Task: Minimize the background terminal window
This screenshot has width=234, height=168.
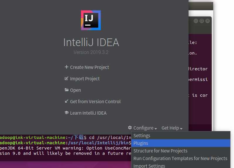Action: pos(196,21)
